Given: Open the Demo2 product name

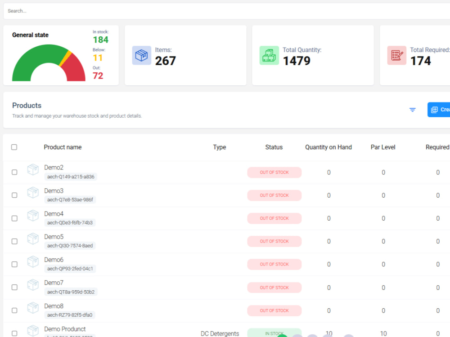Looking at the screenshot, I should [x=54, y=168].
